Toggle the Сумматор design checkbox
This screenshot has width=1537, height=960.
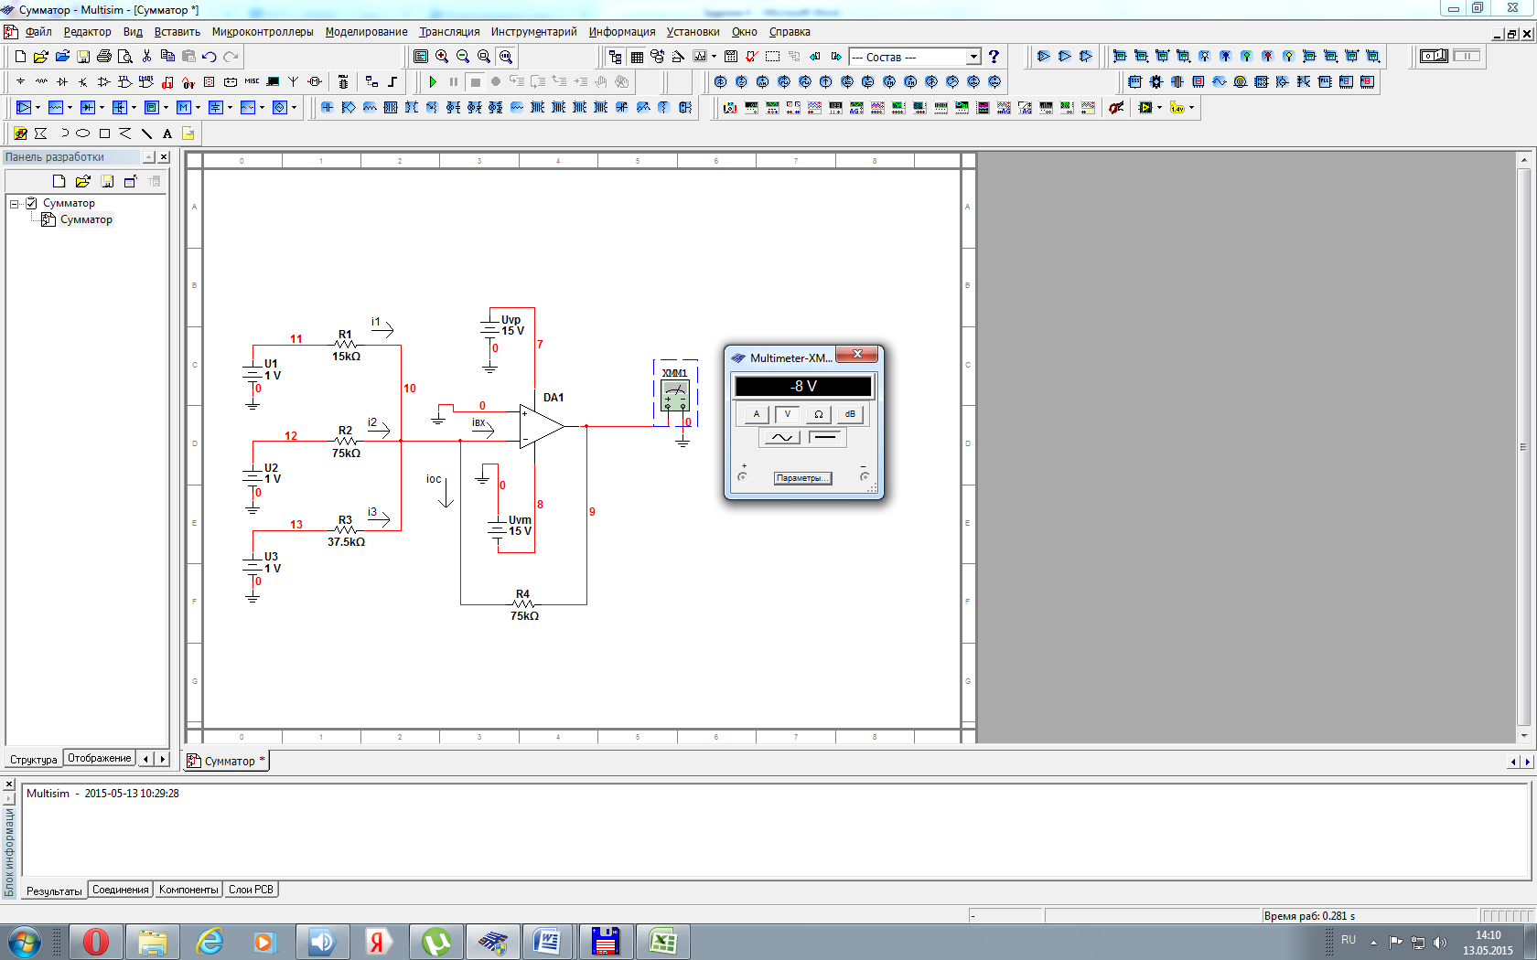(31, 203)
